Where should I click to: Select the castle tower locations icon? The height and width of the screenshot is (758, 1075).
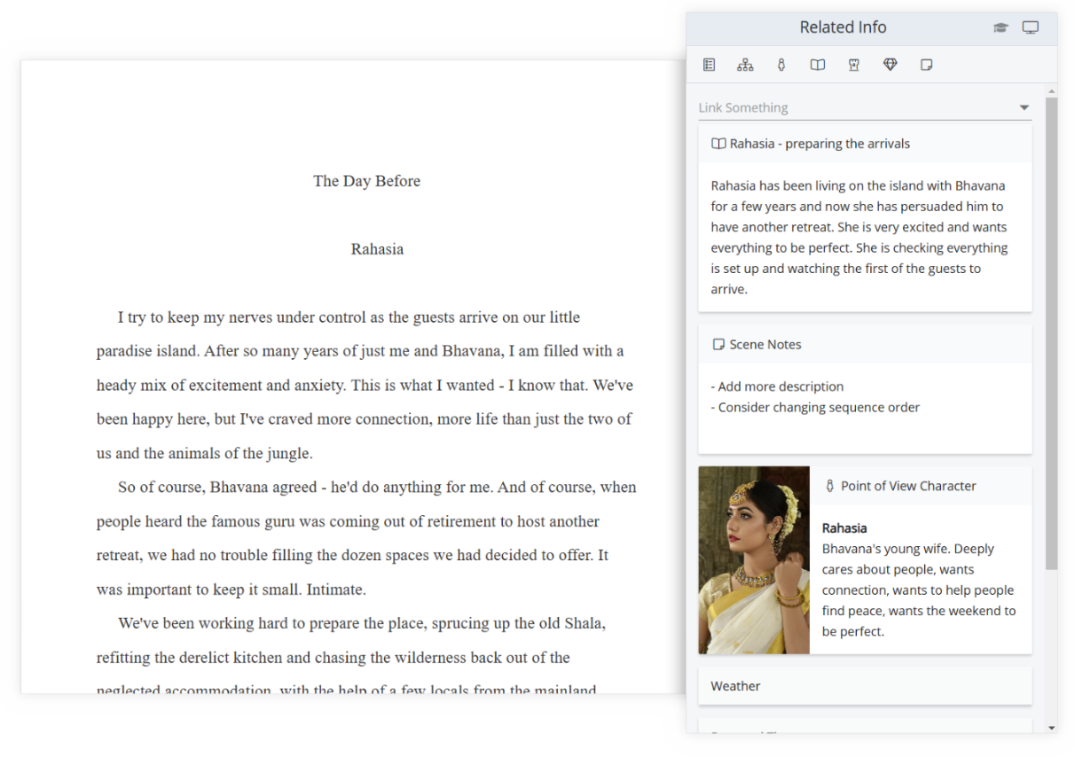pos(854,65)
